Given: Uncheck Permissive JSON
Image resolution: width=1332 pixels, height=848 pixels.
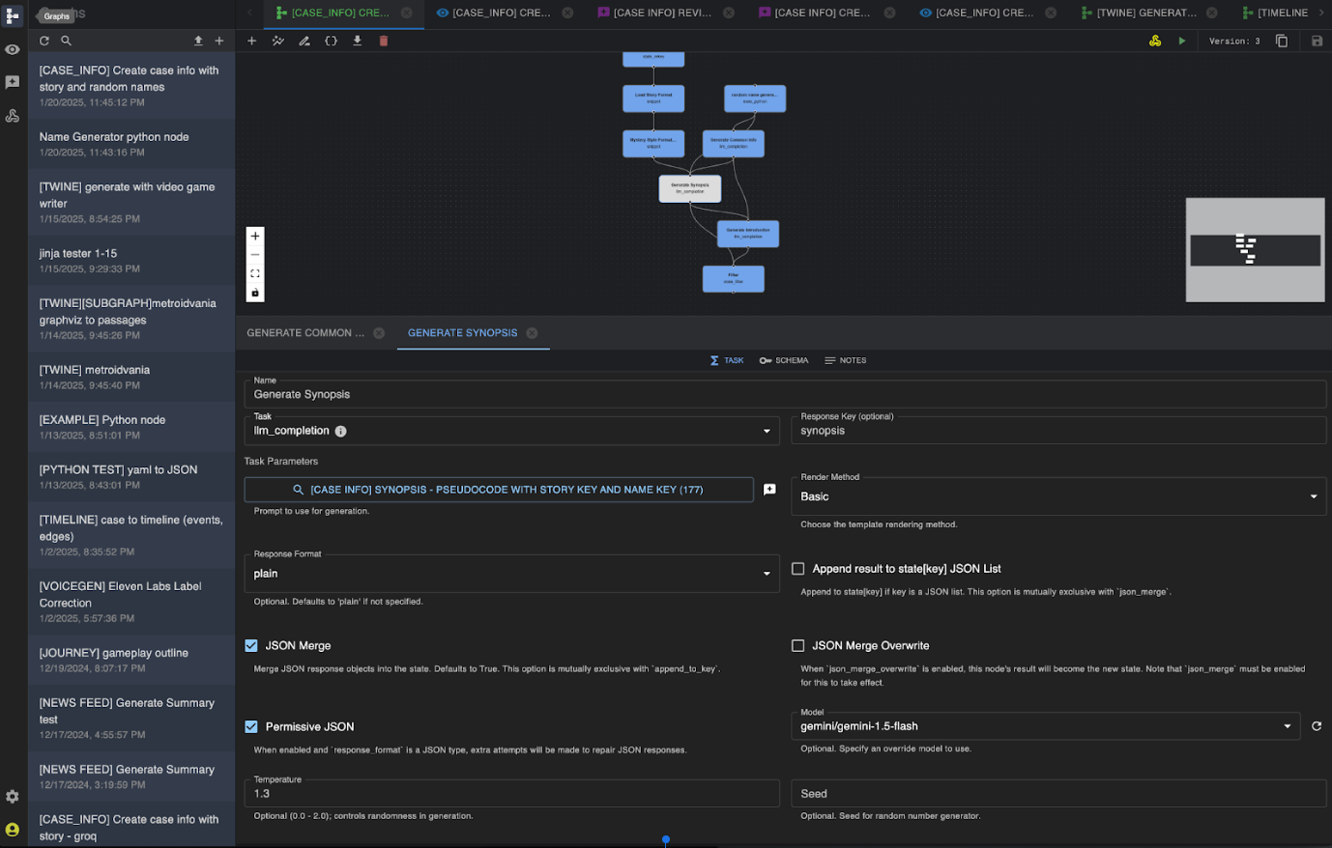Looking at the screenshot, I should [251, 726].
